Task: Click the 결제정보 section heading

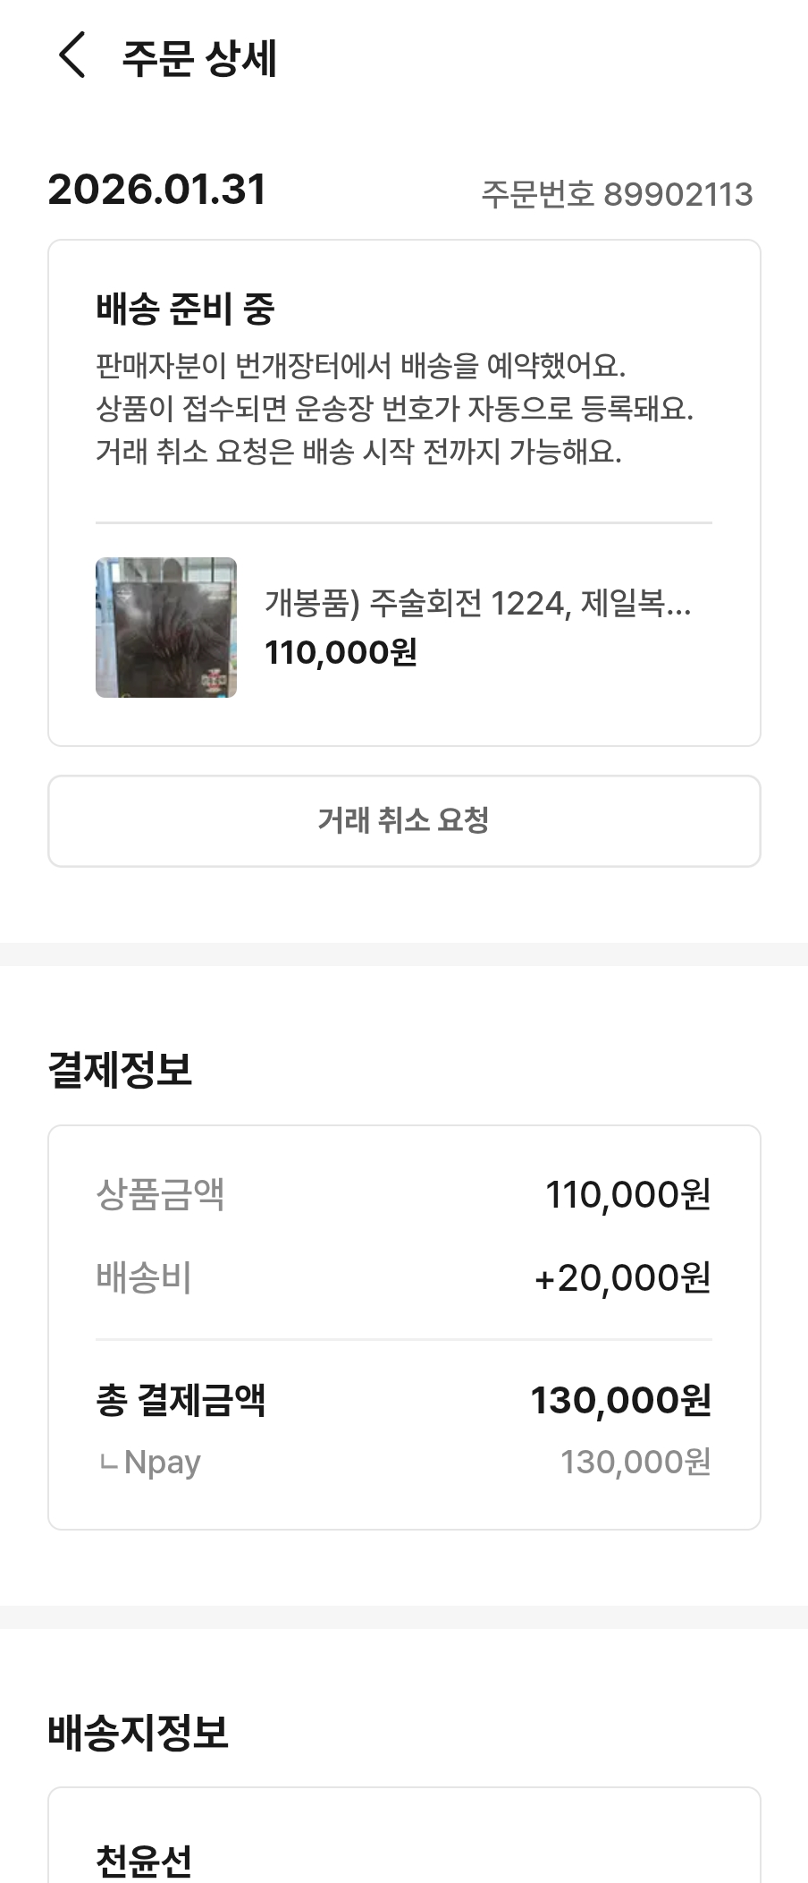Action: pyautogui.click(x=120, y=1070)
